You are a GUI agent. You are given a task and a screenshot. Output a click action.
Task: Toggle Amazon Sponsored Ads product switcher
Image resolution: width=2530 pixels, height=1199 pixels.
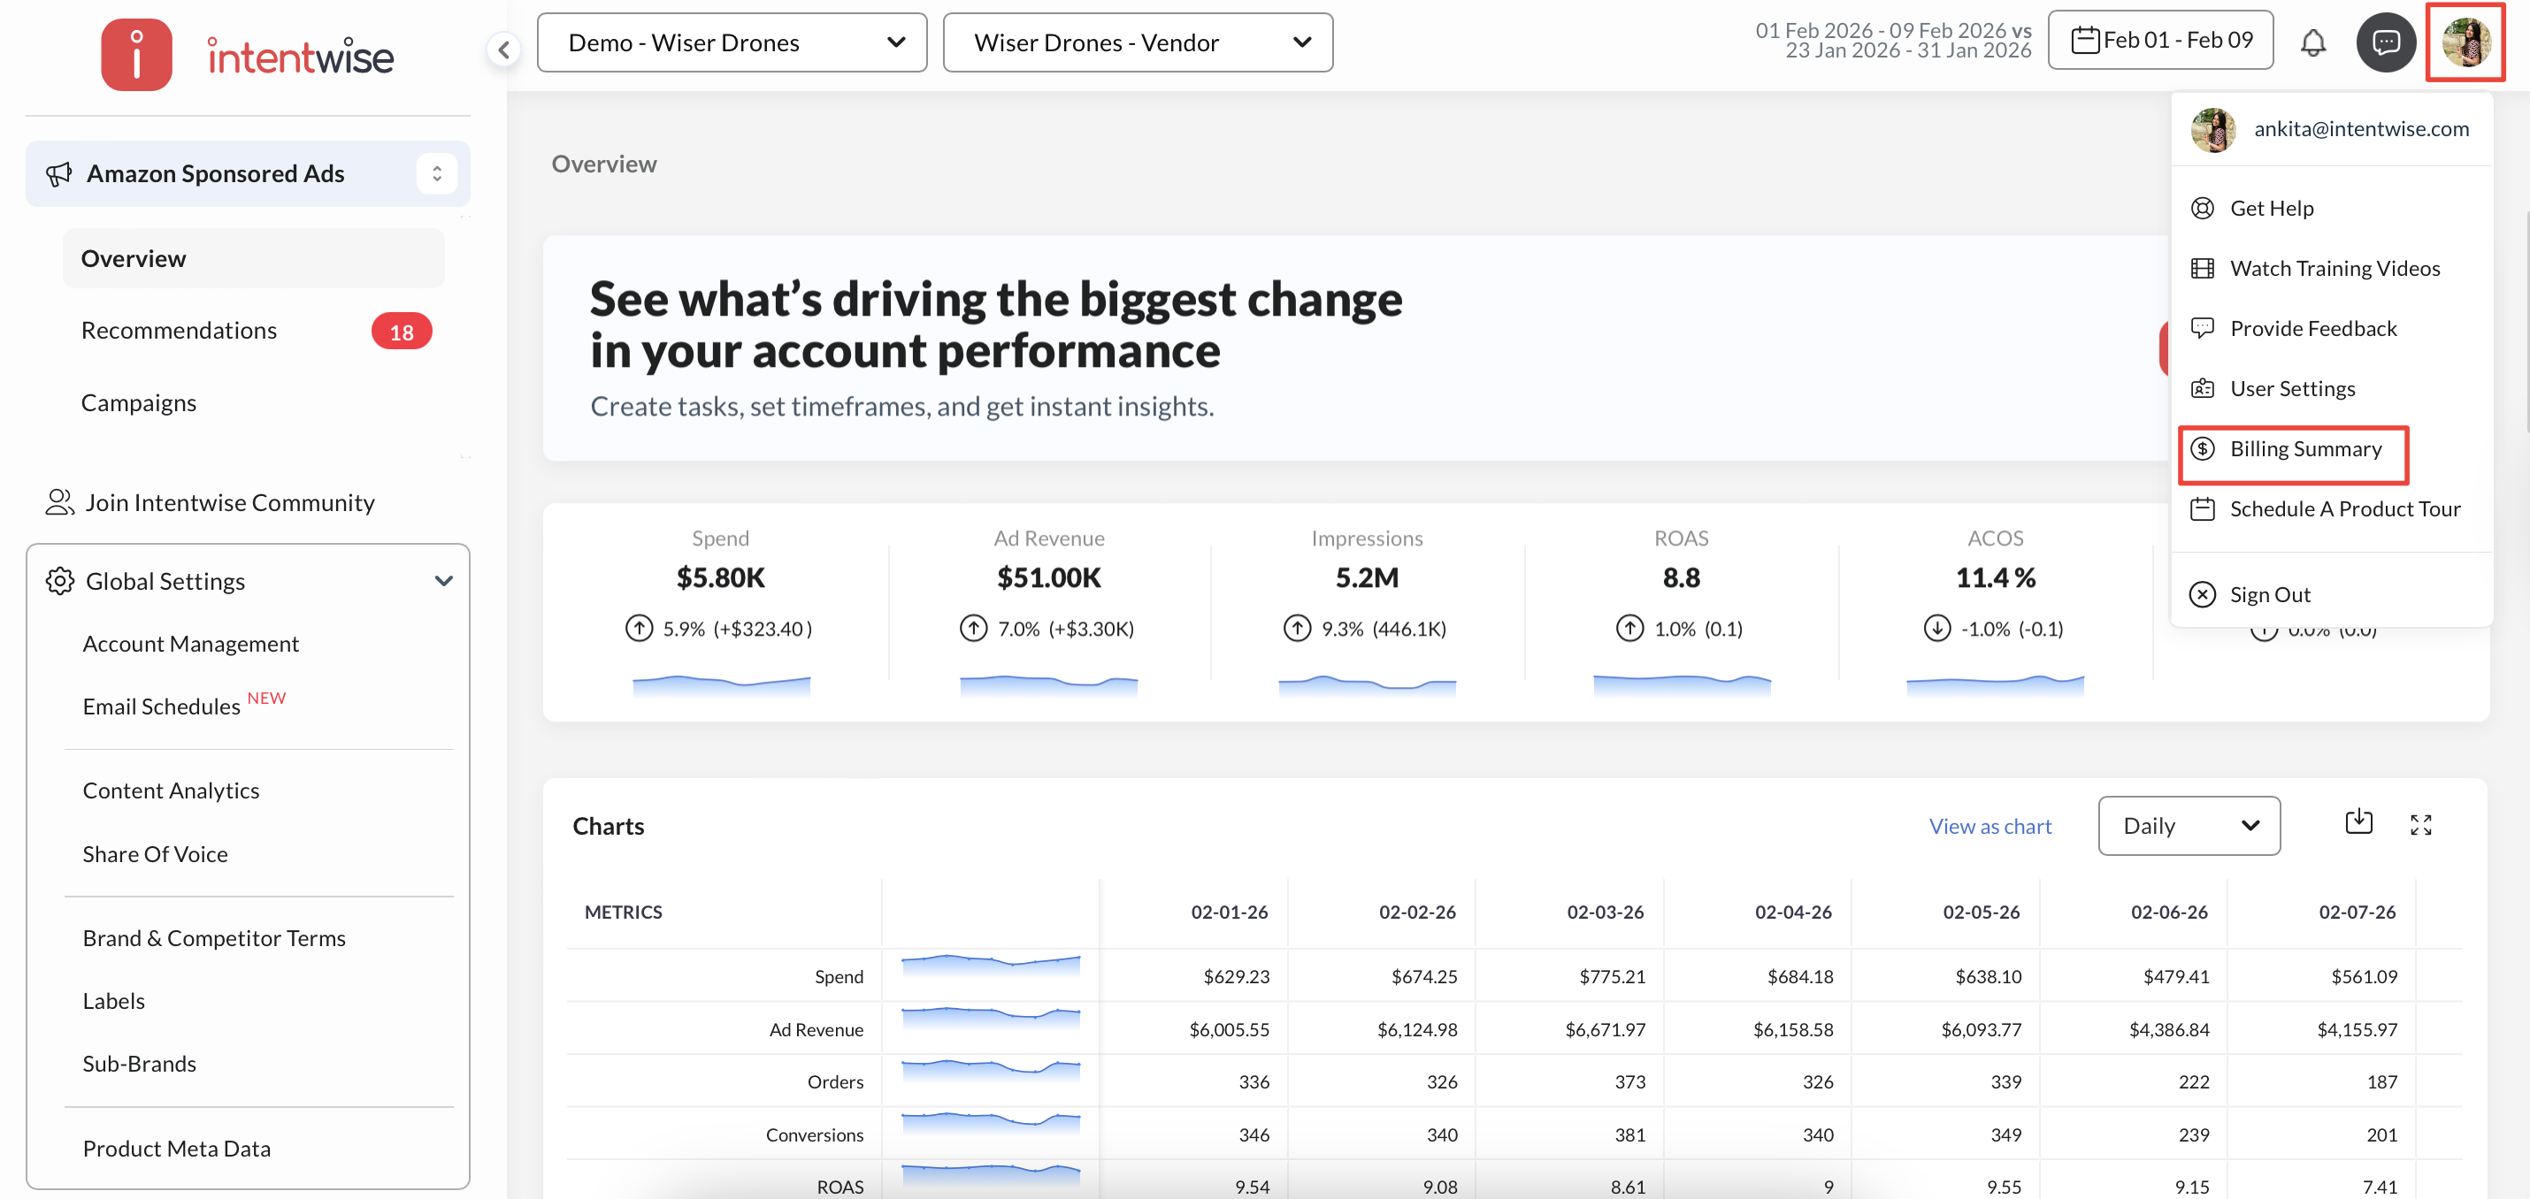pos(437,174)
